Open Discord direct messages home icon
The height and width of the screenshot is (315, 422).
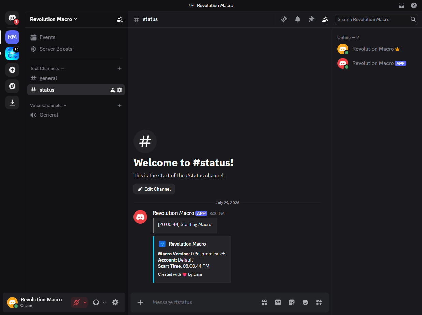pos(12,18)
